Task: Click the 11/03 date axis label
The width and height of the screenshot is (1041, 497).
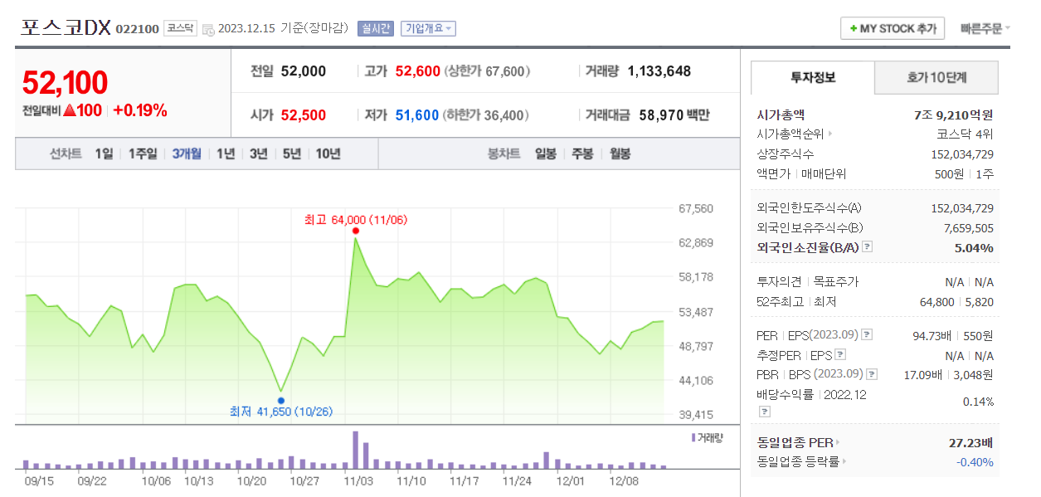Action: click(x=358, y=480)
